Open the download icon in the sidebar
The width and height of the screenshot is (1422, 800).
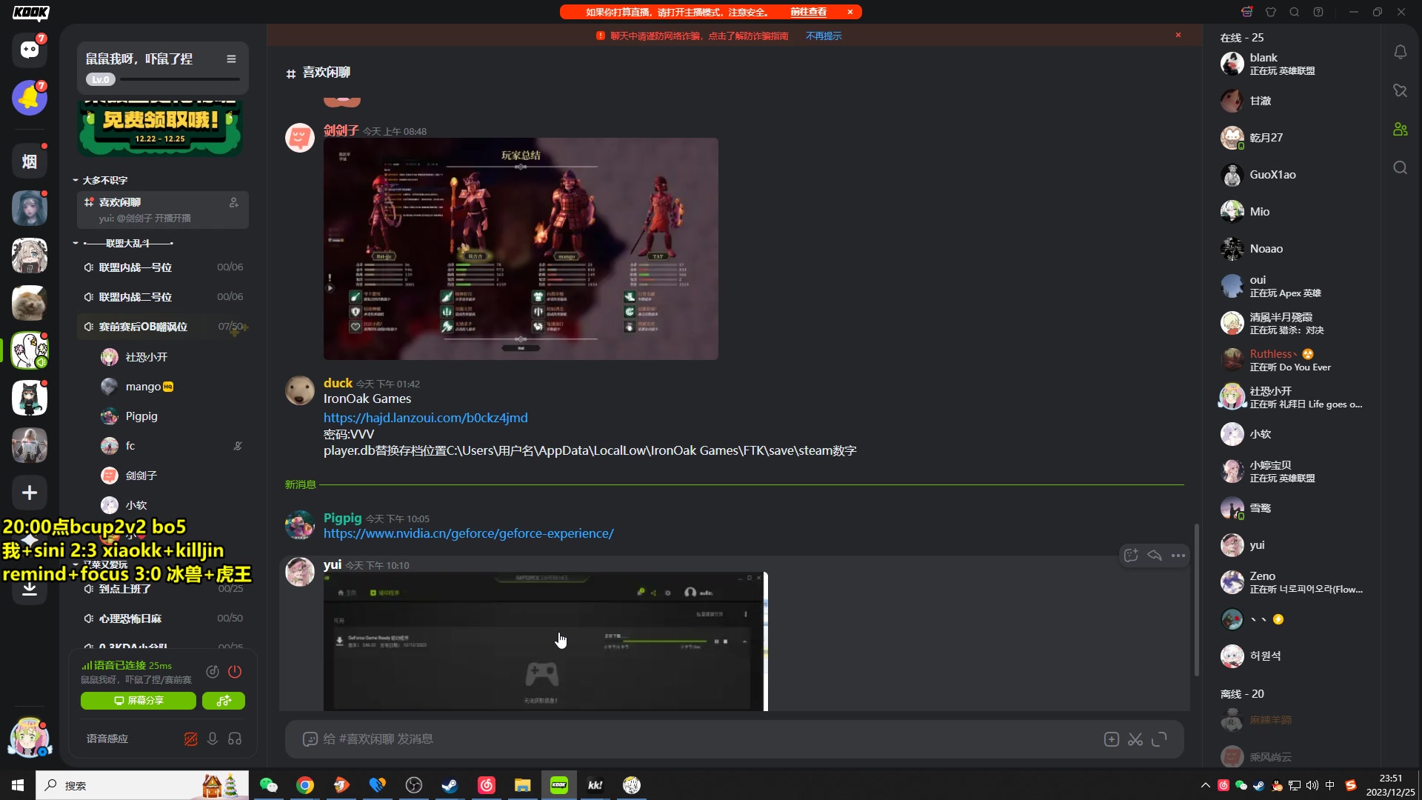[x=30, y=588]
